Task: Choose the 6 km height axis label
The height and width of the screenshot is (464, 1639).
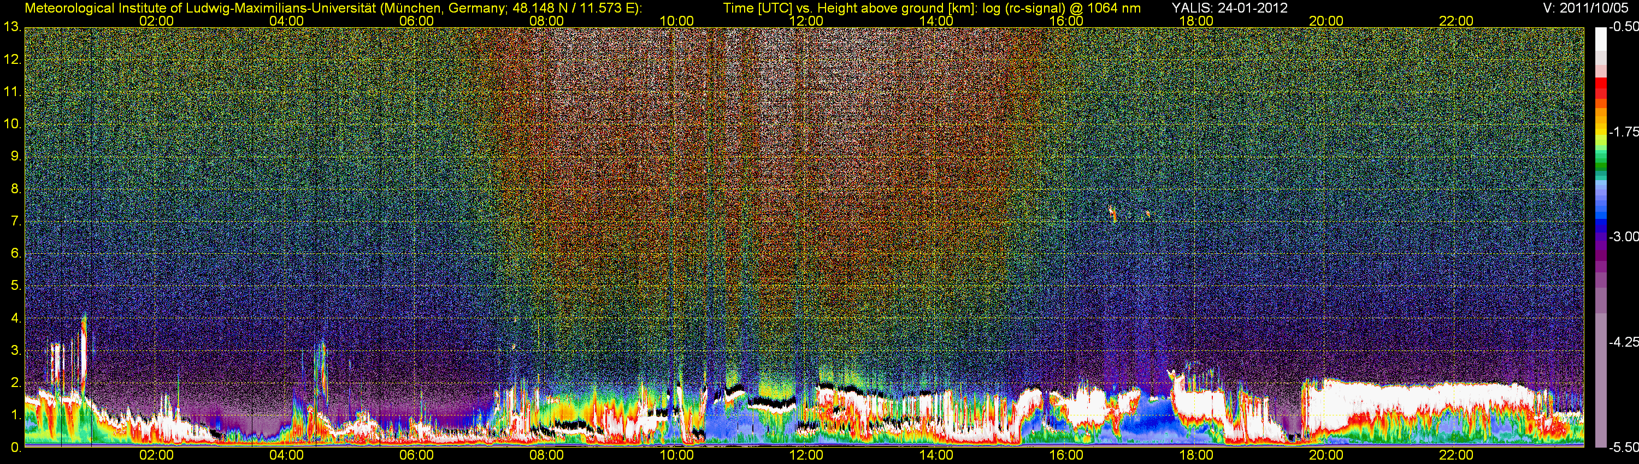Action: tap(16, 254)
